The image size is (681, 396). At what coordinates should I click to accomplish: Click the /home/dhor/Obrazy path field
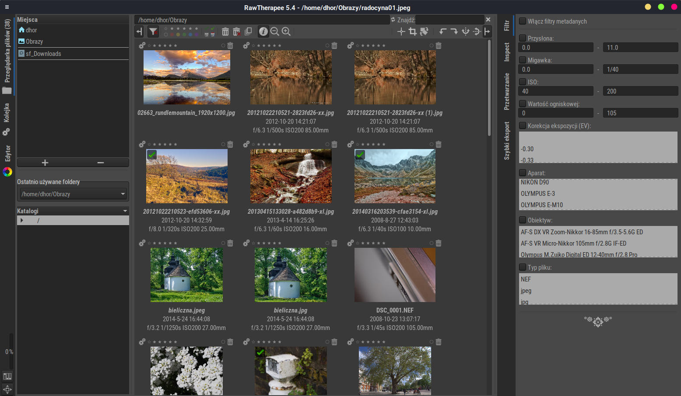[x=262, y=20]
